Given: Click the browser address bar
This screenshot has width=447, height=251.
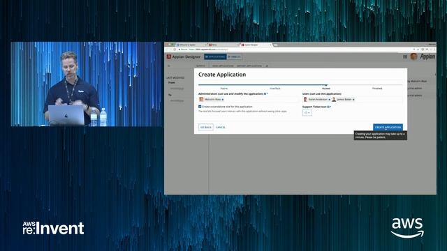Looking at the screenshot, I should click(x=296, y=50).
